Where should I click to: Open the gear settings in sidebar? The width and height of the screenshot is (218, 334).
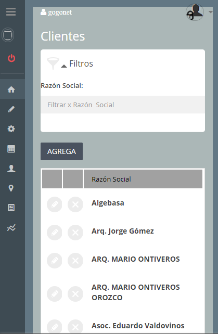[11, 129]
